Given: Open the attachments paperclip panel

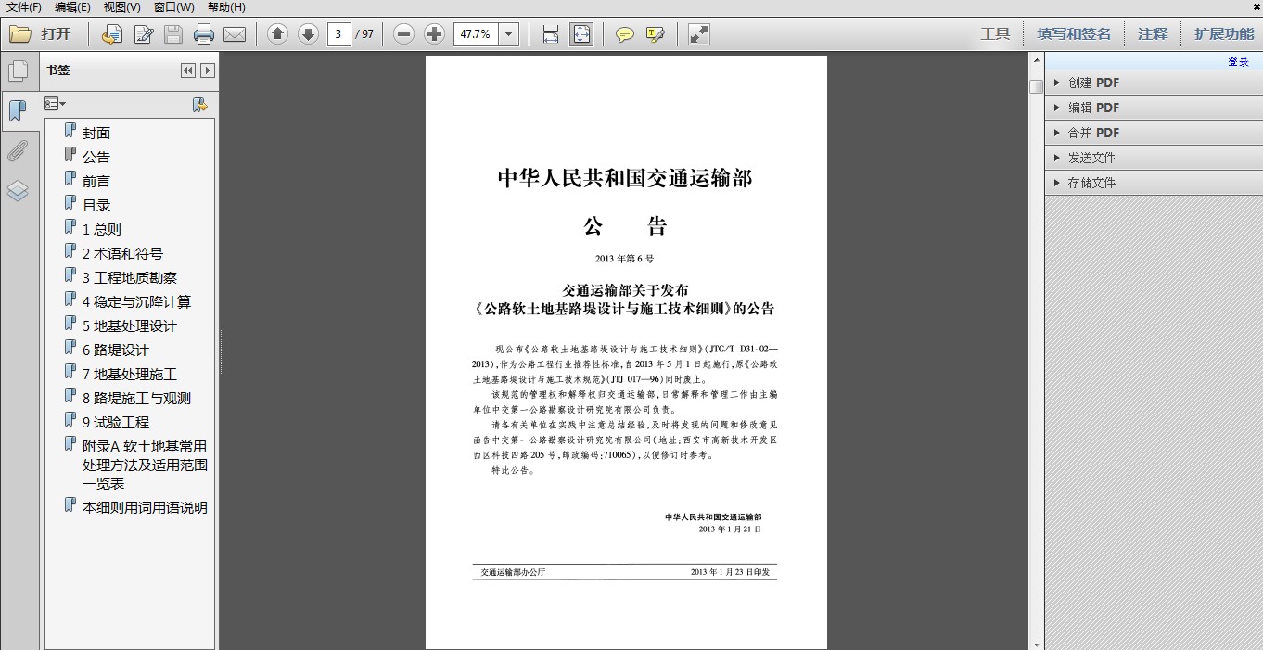Looking at the screenshot, I should click(18, 150).
